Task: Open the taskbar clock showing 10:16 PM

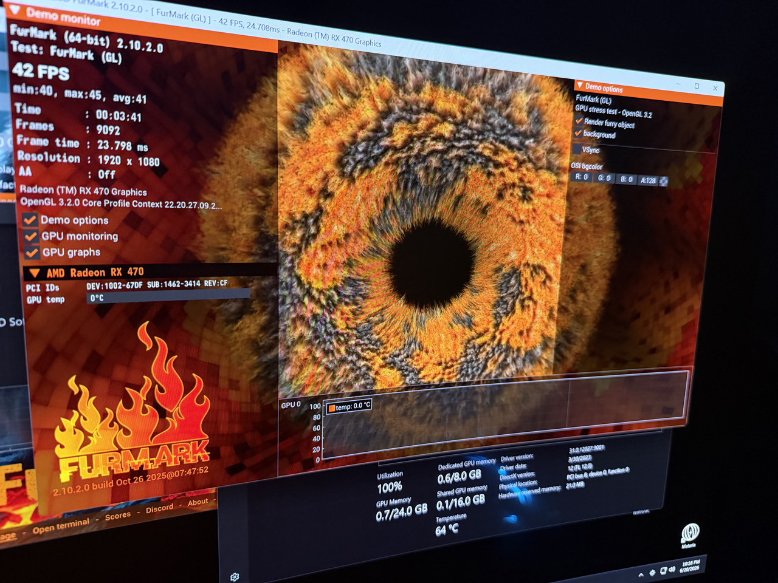Action: click(x=690, y=566)
